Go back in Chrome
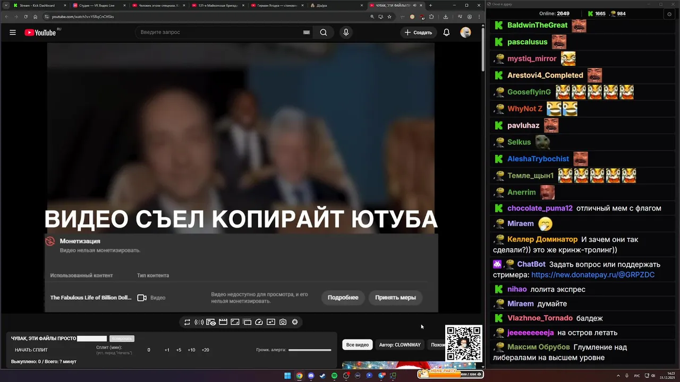The image size is (680, 382). pyautogui.click(x=6, y=16)
